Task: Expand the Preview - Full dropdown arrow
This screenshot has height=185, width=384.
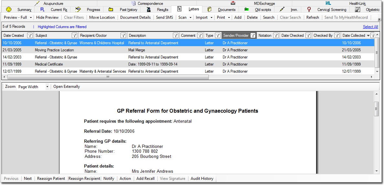Action: click(31, 17)
